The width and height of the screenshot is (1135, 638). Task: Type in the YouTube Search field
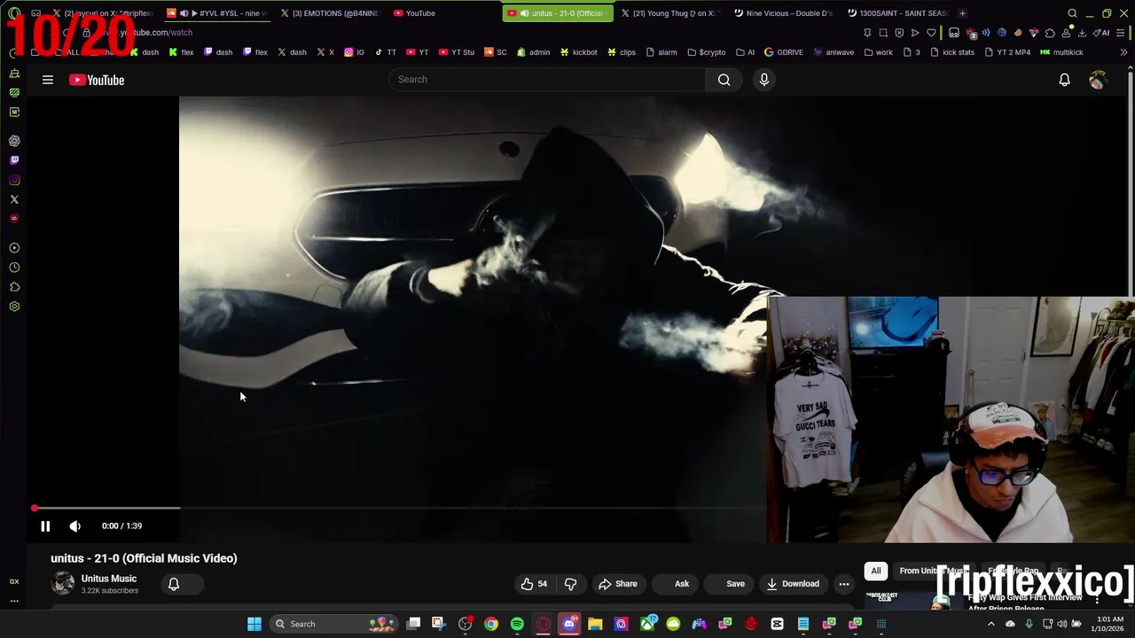(x=547, y=80)
